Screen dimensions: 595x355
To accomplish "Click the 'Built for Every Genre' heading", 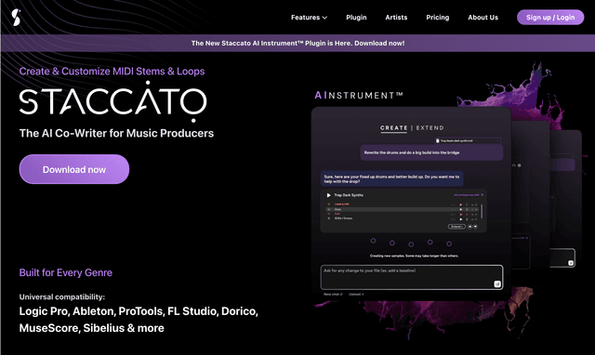I will point(66,272).
